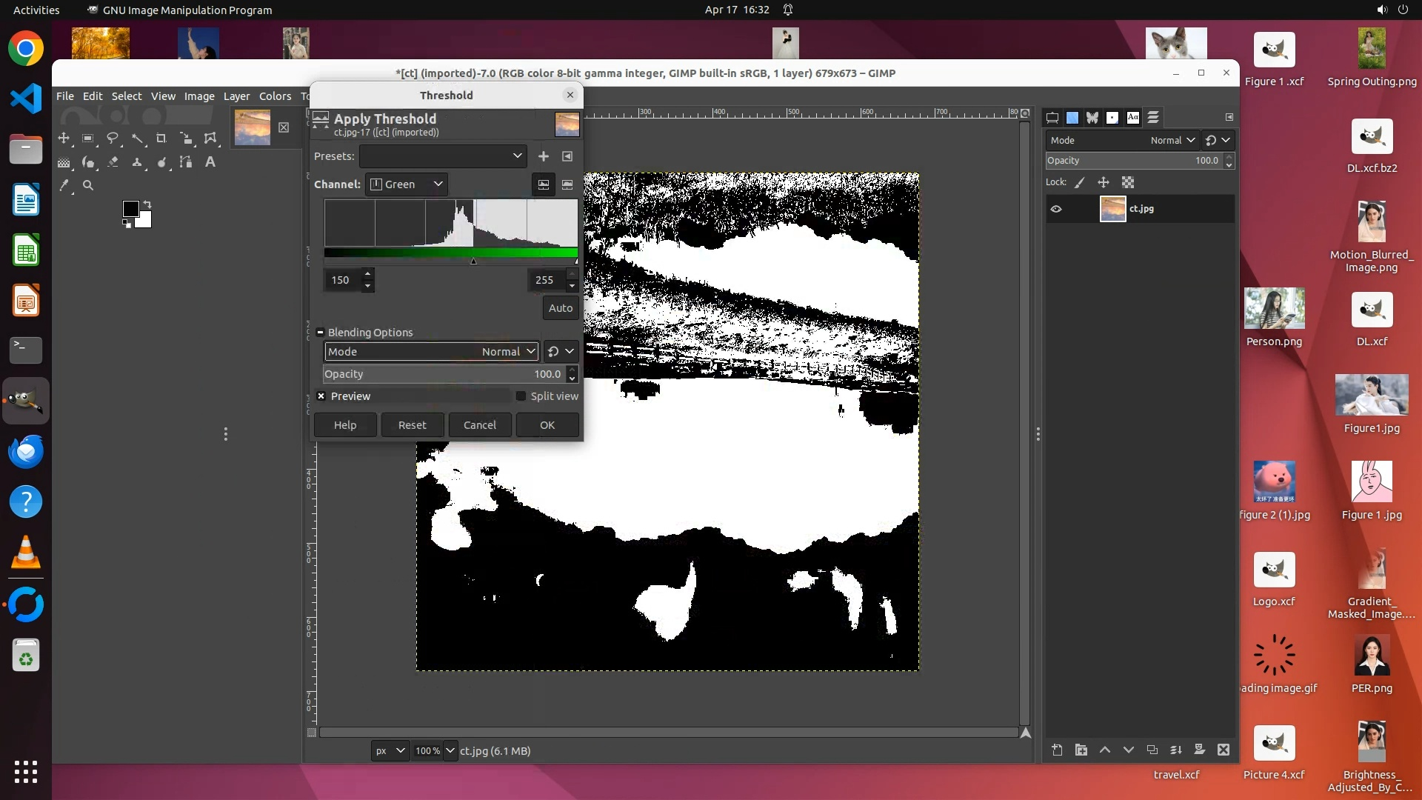Viewport: 1422px width, 800px height.
Task: Save current Threshold settings as preset
Action: [544, 156]
